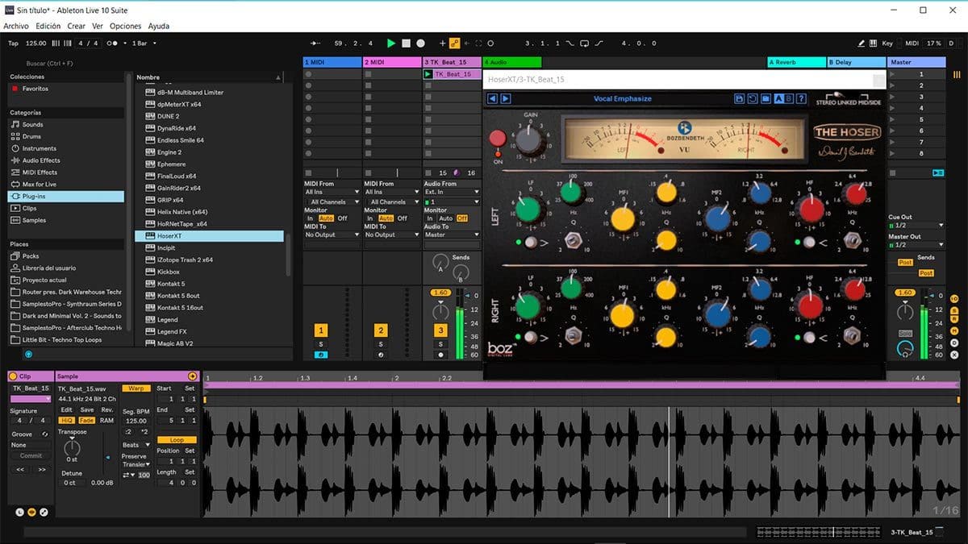This screenshot has width=968, height=544.
Task: Open the Opciones menu
Action: (x=125, y=27)
